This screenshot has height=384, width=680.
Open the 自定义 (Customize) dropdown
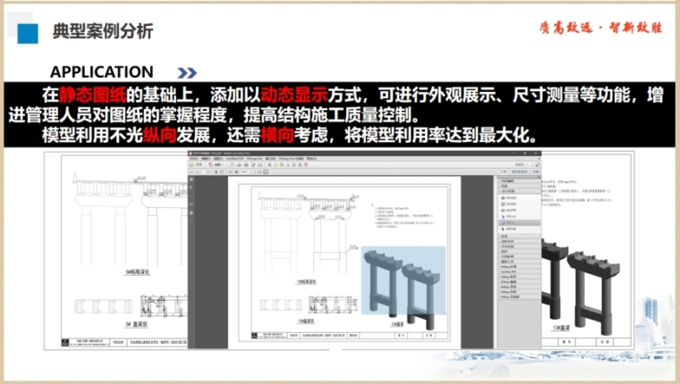pyautogui.click(x=522, y=165)
